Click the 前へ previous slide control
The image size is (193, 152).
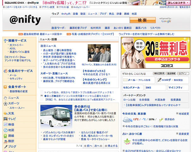(x=88, y=146)
